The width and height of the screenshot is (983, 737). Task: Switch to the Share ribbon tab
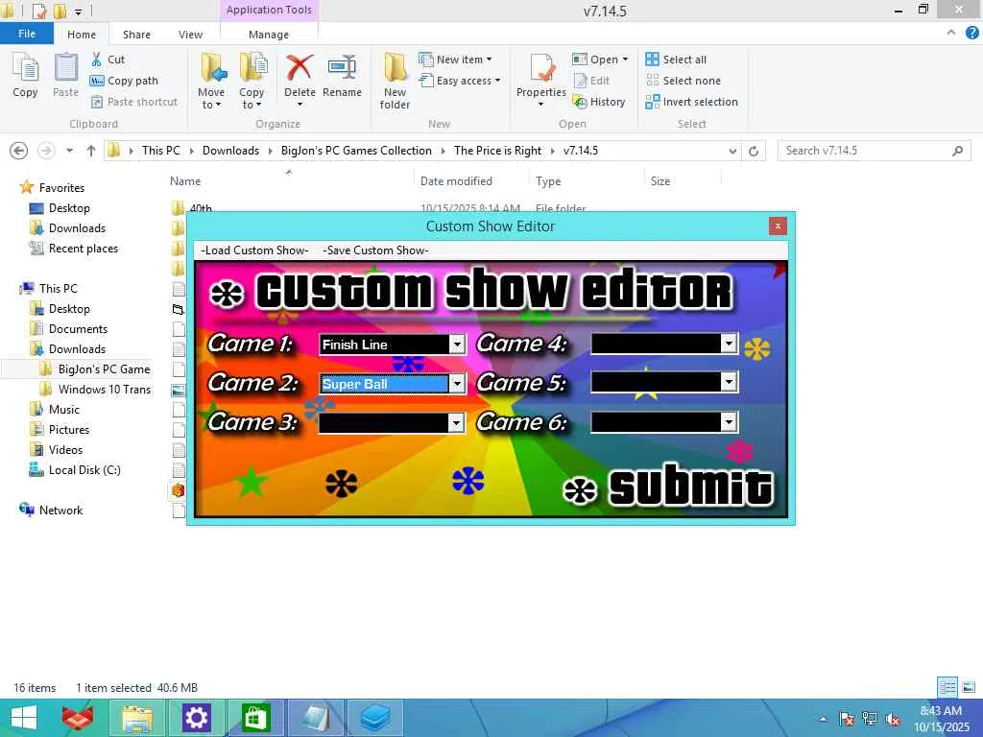tap(136, 35)
